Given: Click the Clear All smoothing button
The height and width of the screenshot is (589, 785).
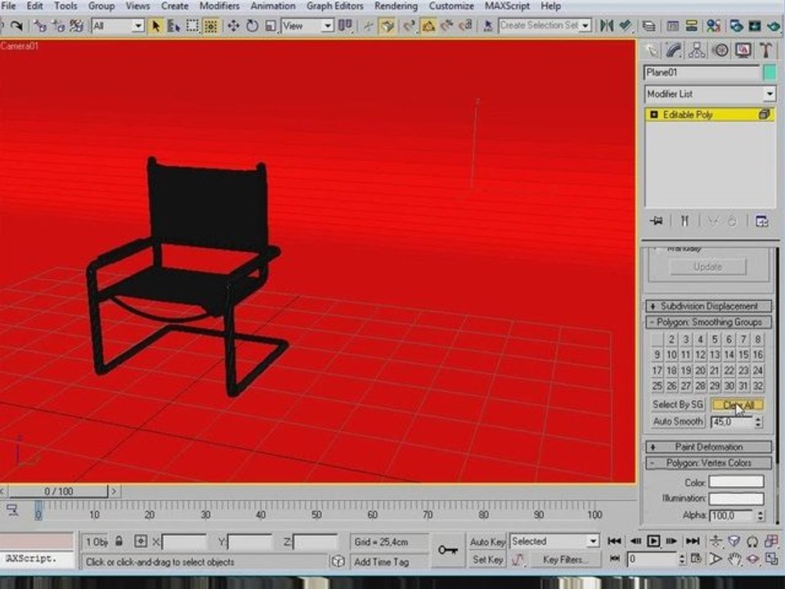Looking at the screenshot, I should [738, 405].
